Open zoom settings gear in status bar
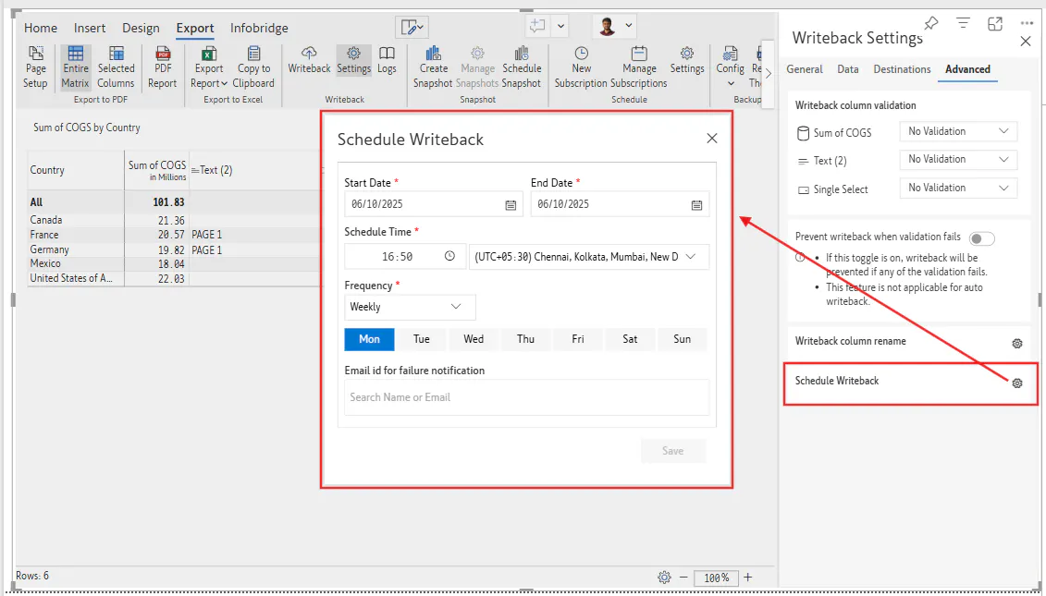The width and height of the screenshot is (1046, 596). (x=664, y=578)
